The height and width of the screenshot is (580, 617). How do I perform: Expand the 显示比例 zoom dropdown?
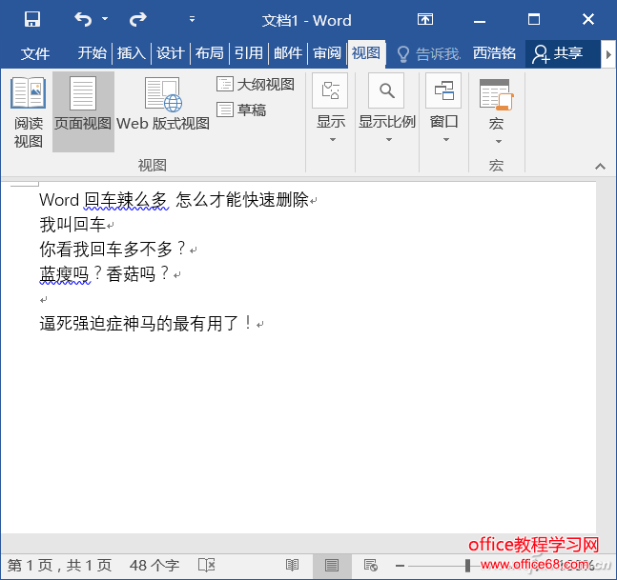(x=386, y=112)
